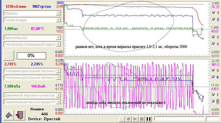This screenshot has height=123, width=221.
Task: Click the 140,0 мВ voltage value
Action: [x=38, y=86]
